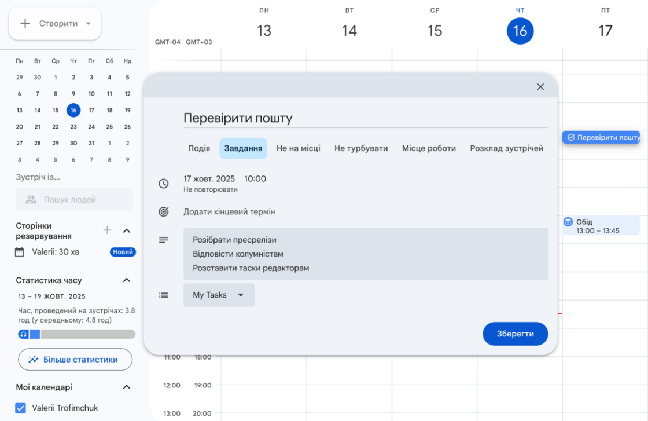Close the task creation dialog
This screenshot has width=648, height=421.
pyautogui.click(x=540, y=87)
